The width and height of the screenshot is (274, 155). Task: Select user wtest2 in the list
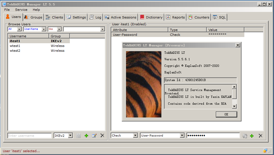point(15,51)
